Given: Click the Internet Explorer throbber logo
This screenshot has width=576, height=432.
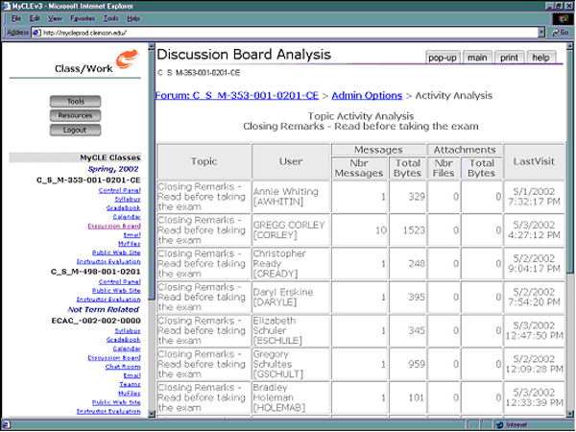Looking at the screenshot, I should [x=563, y=19].
